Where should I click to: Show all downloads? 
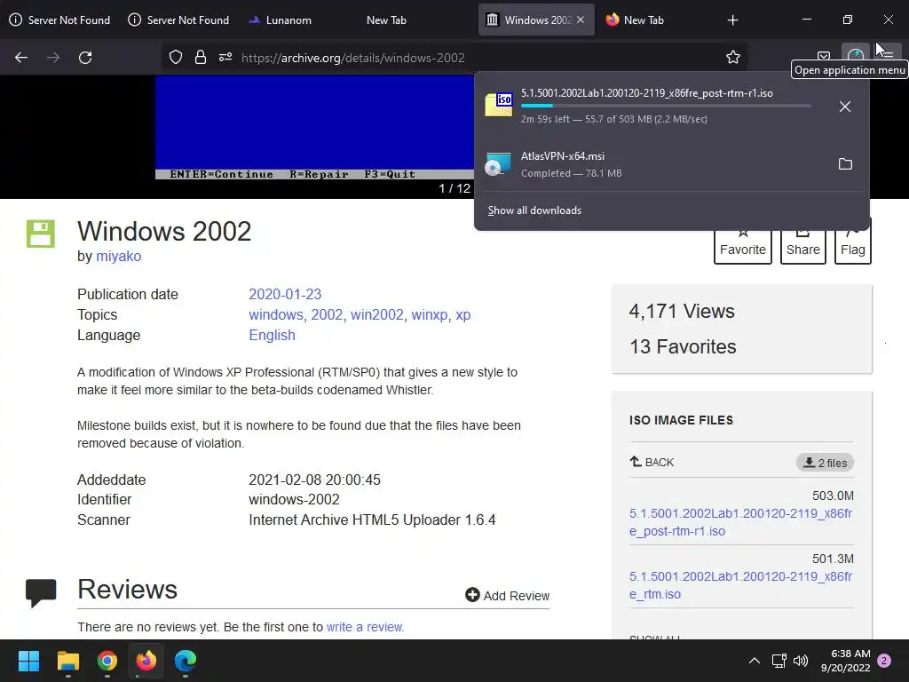pos(534,210)
